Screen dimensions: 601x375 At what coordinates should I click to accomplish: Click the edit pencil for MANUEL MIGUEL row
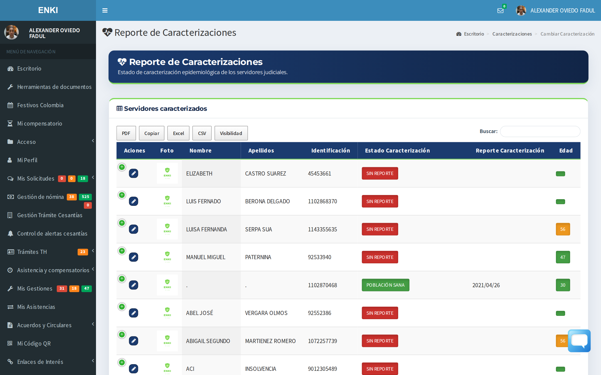pos(134,257)
